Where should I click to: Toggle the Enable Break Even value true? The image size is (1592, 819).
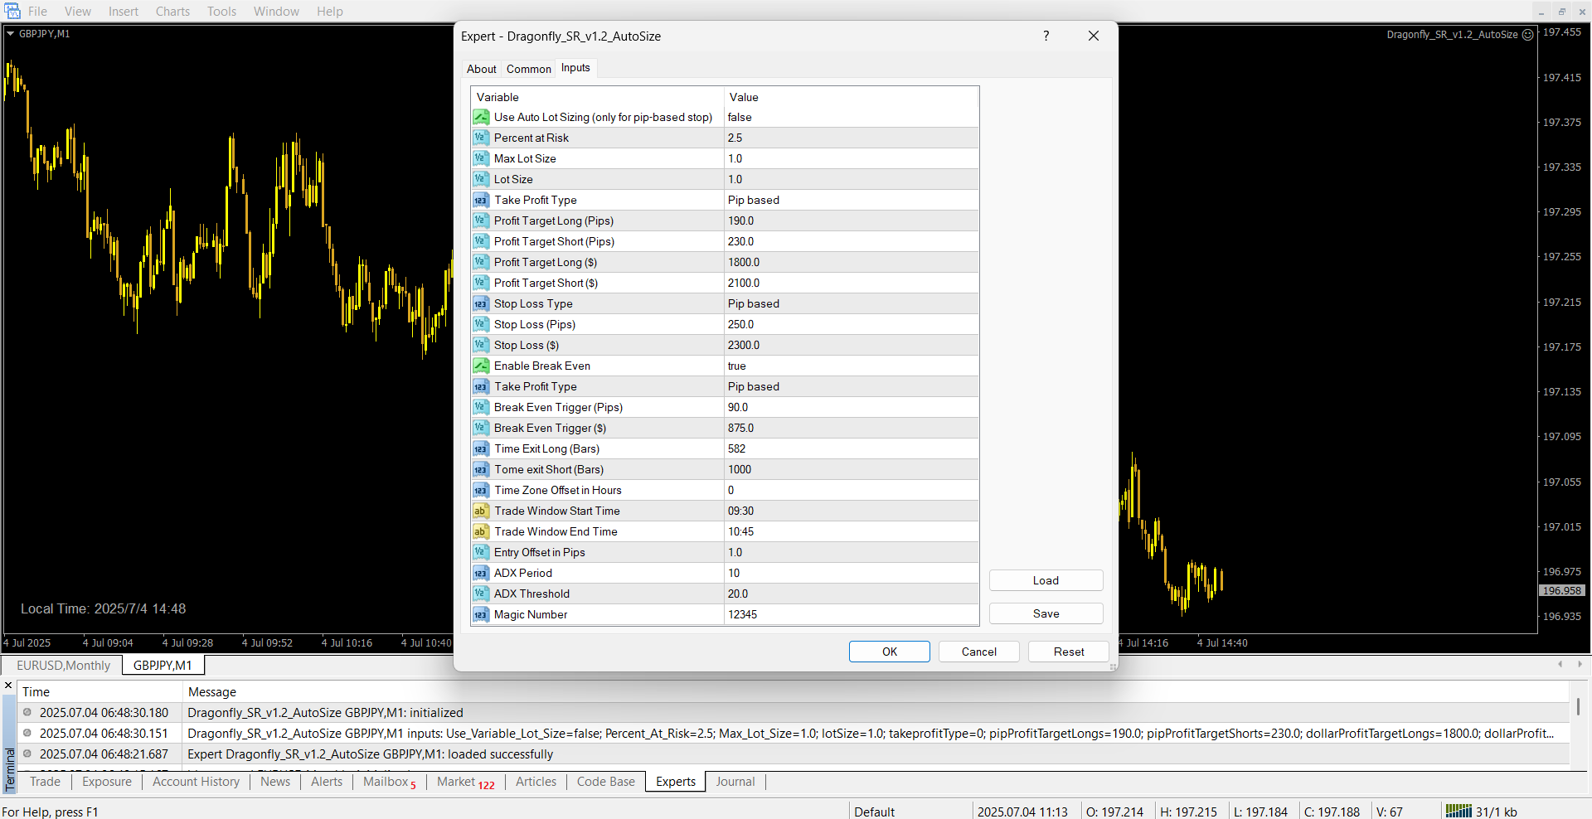point(851,366)
